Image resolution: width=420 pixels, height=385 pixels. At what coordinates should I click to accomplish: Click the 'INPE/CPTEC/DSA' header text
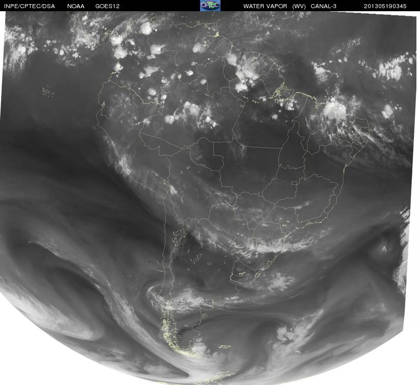coord(30,6)
